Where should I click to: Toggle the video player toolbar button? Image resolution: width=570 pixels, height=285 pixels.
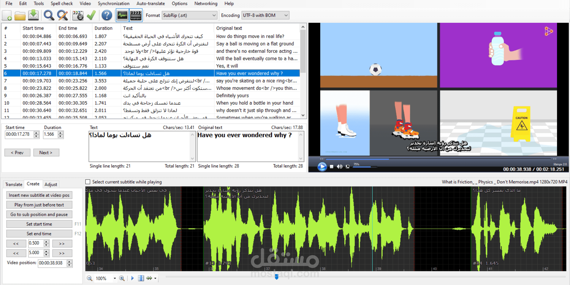[136, 15]
